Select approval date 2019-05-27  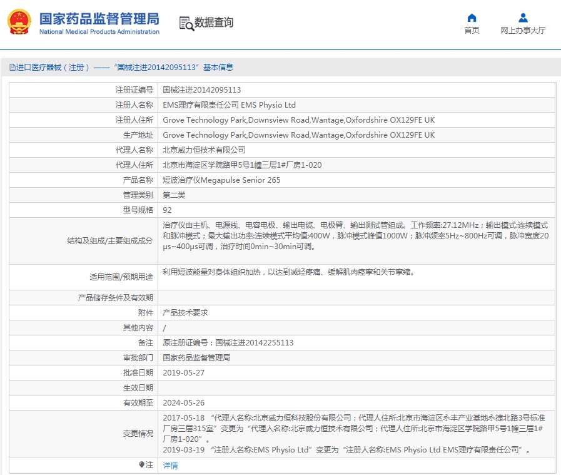183,372
